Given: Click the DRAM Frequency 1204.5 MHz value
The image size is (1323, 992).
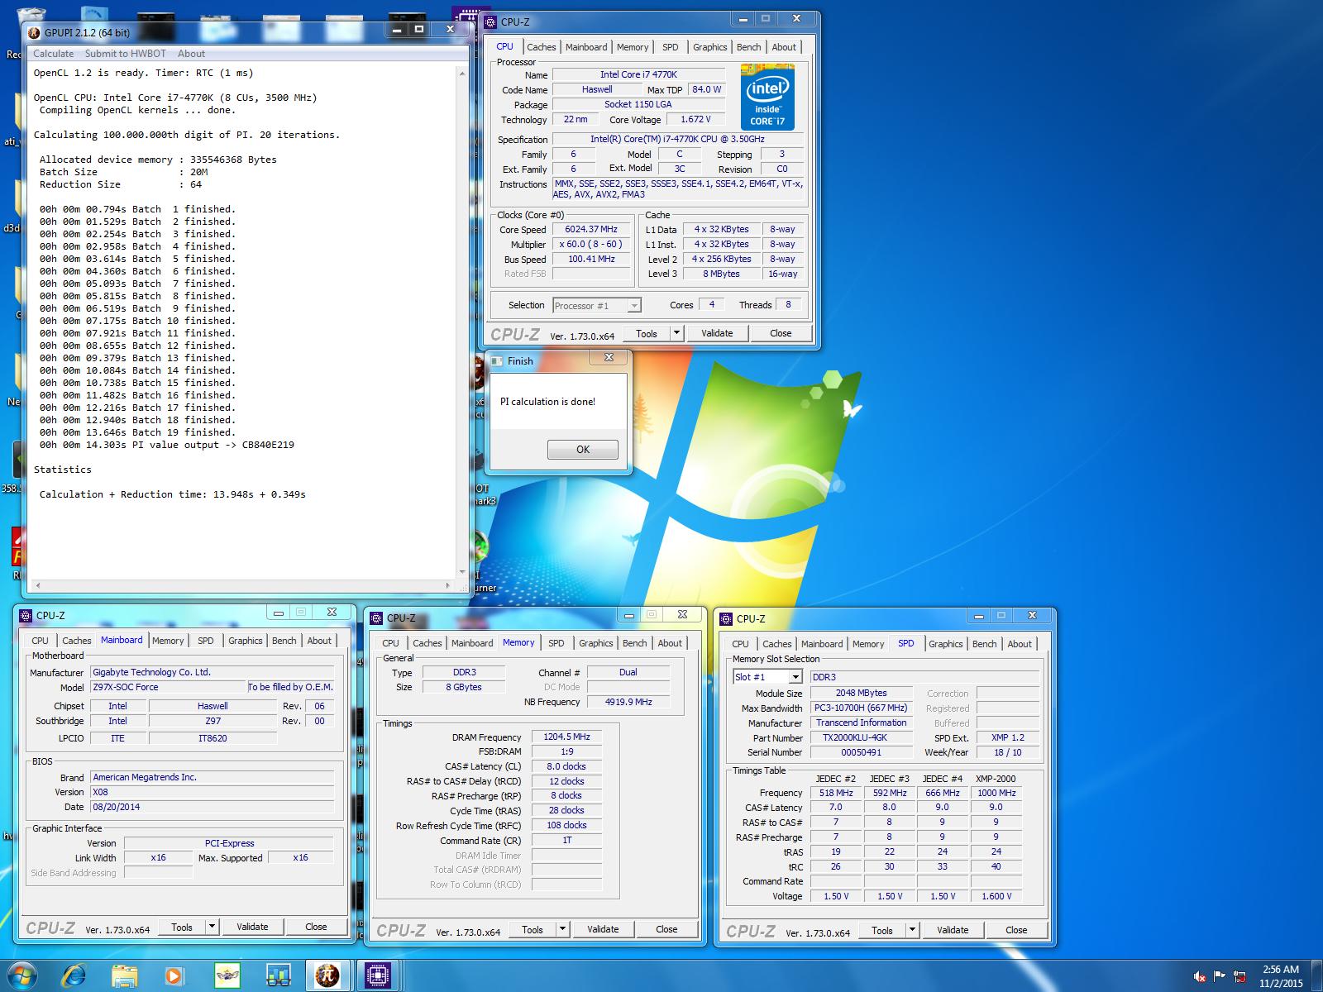Looking at the screenshot, I should (x=566, y=737).
